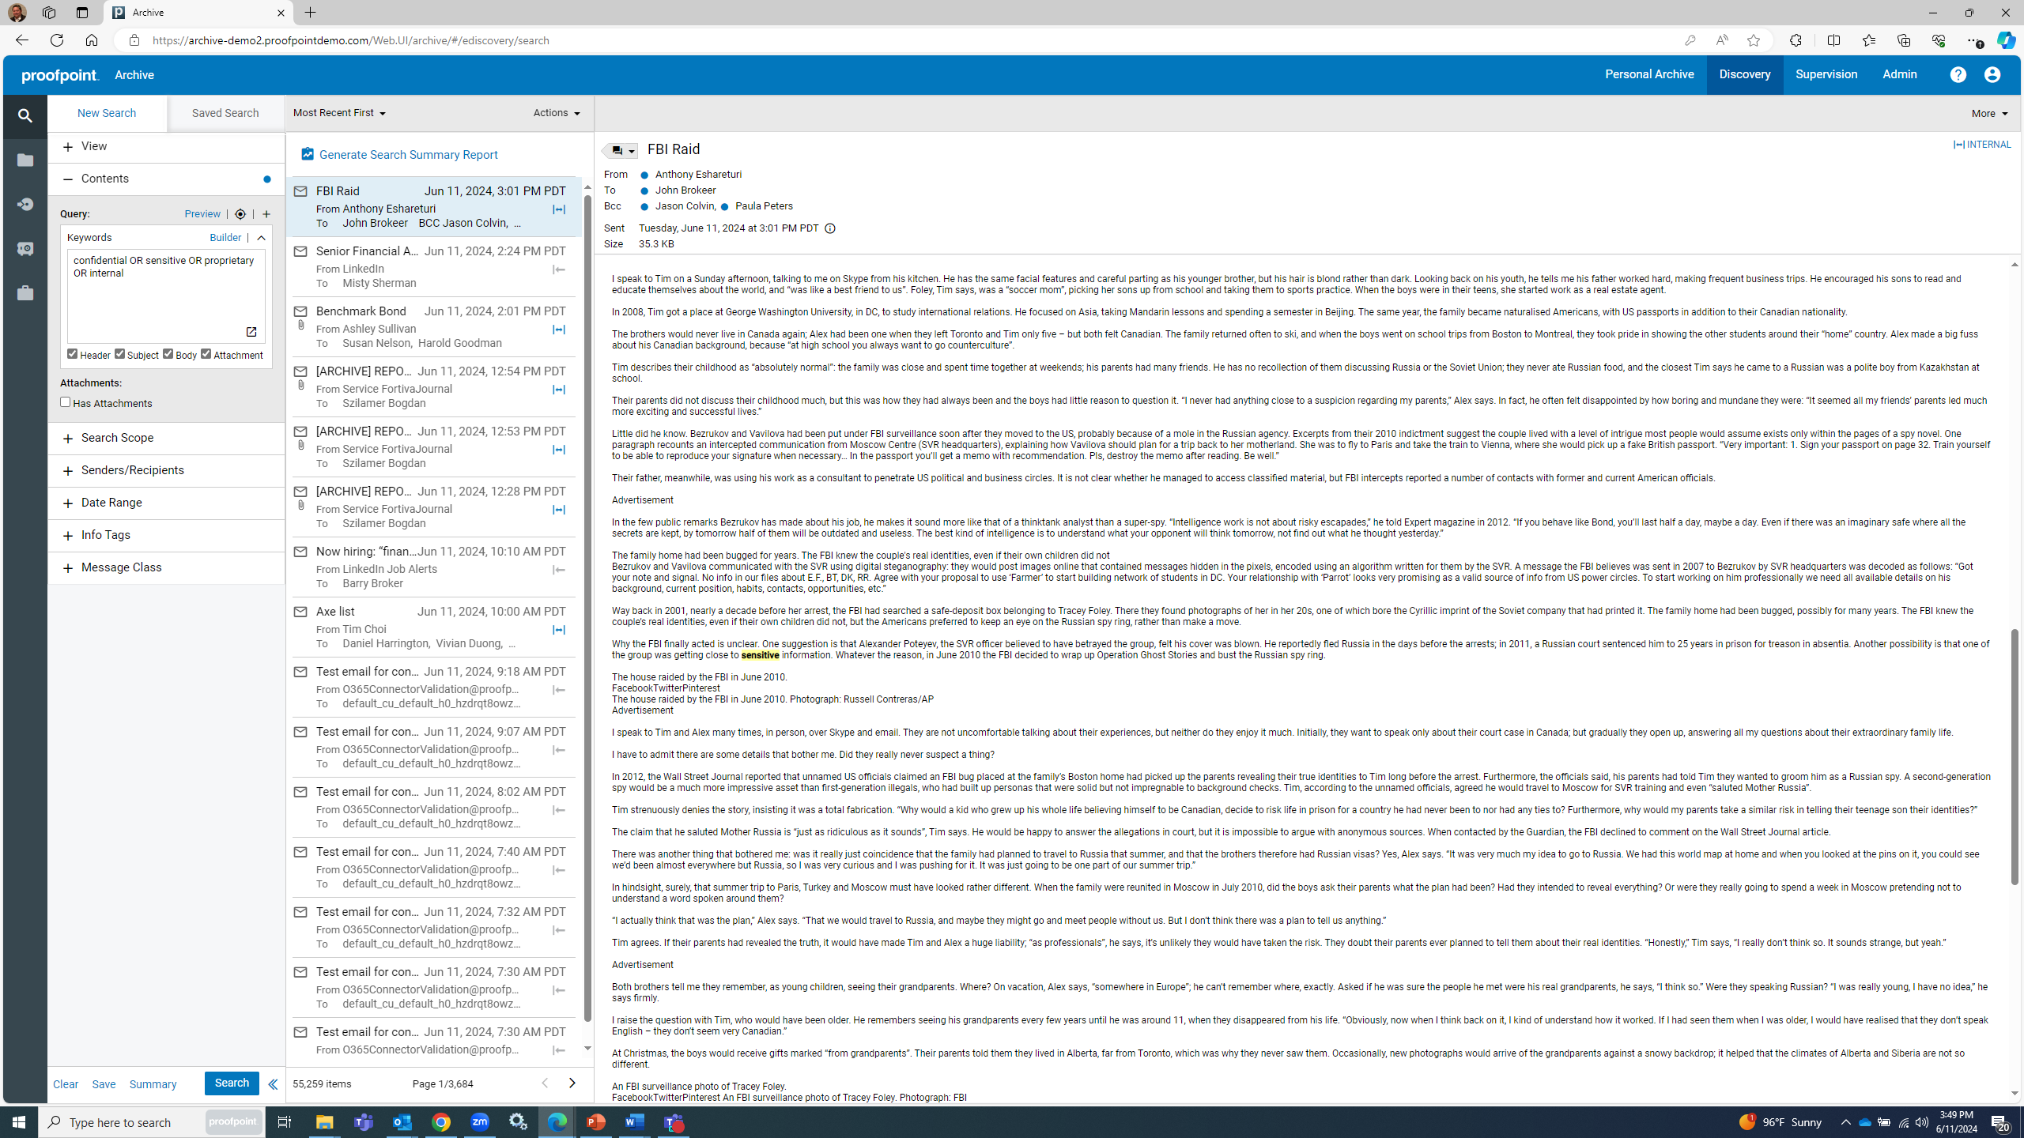
Task: Open the Actions dropdown
Action: (556, 112)
